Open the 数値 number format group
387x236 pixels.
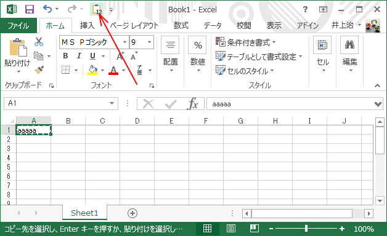(x=198, y=55)
